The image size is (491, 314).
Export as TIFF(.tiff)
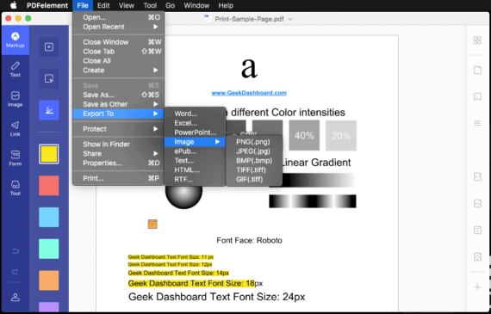point(254,170)
